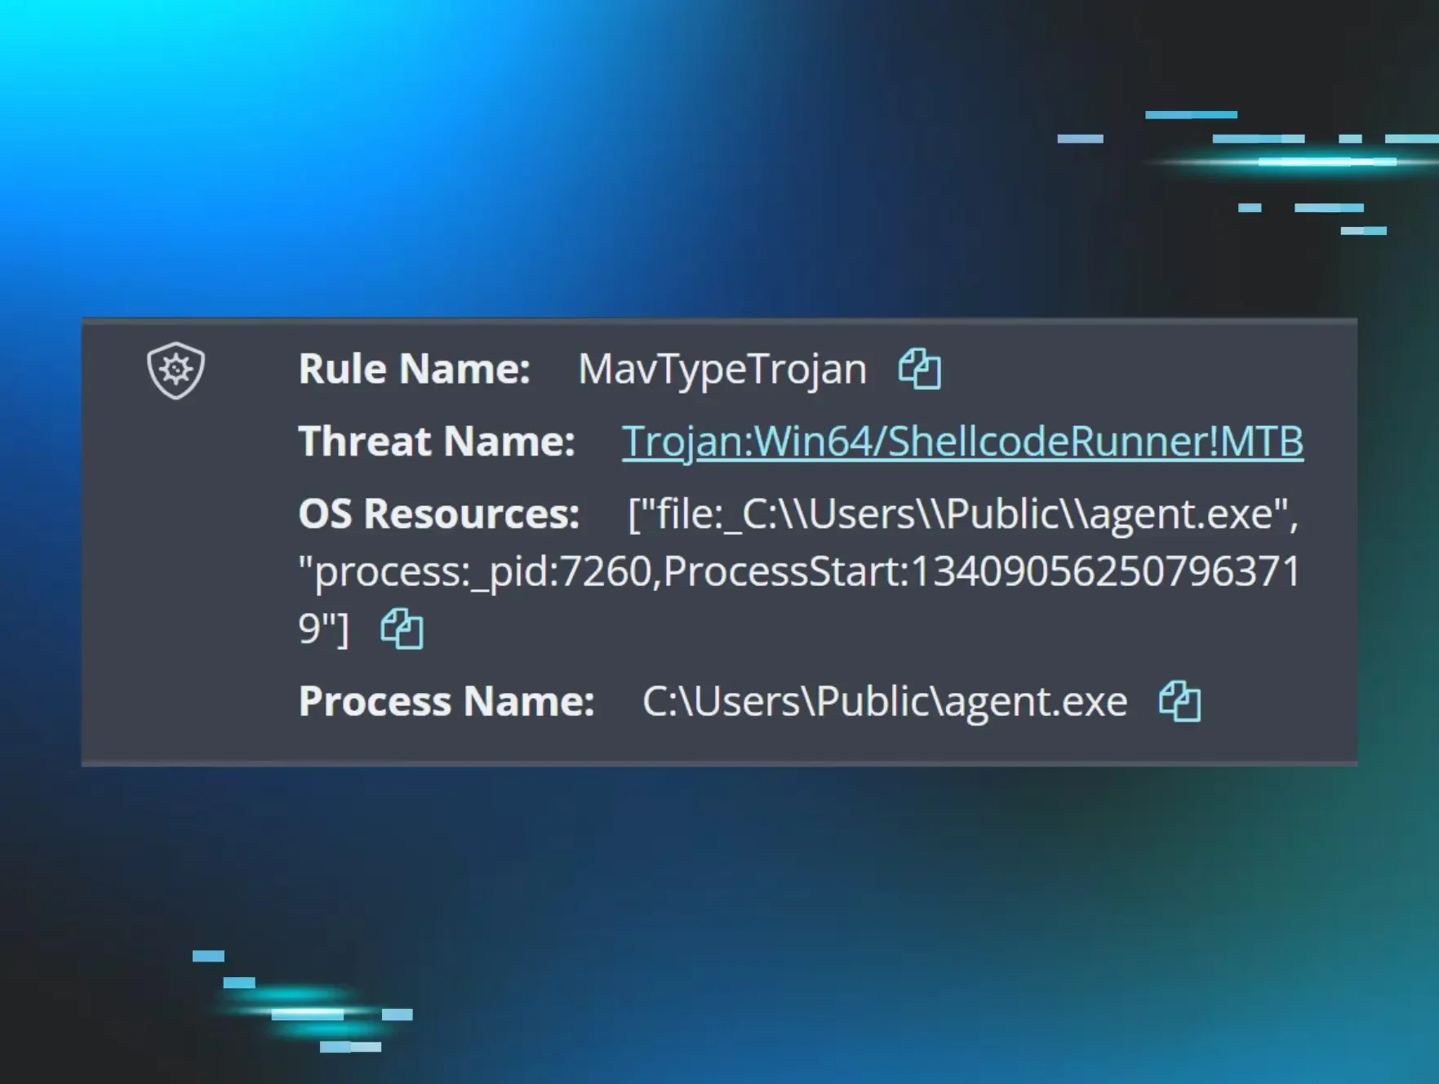Click the trailing 9"] bracket text
Screen dimensions: 1439x1084
coord(323,629)
